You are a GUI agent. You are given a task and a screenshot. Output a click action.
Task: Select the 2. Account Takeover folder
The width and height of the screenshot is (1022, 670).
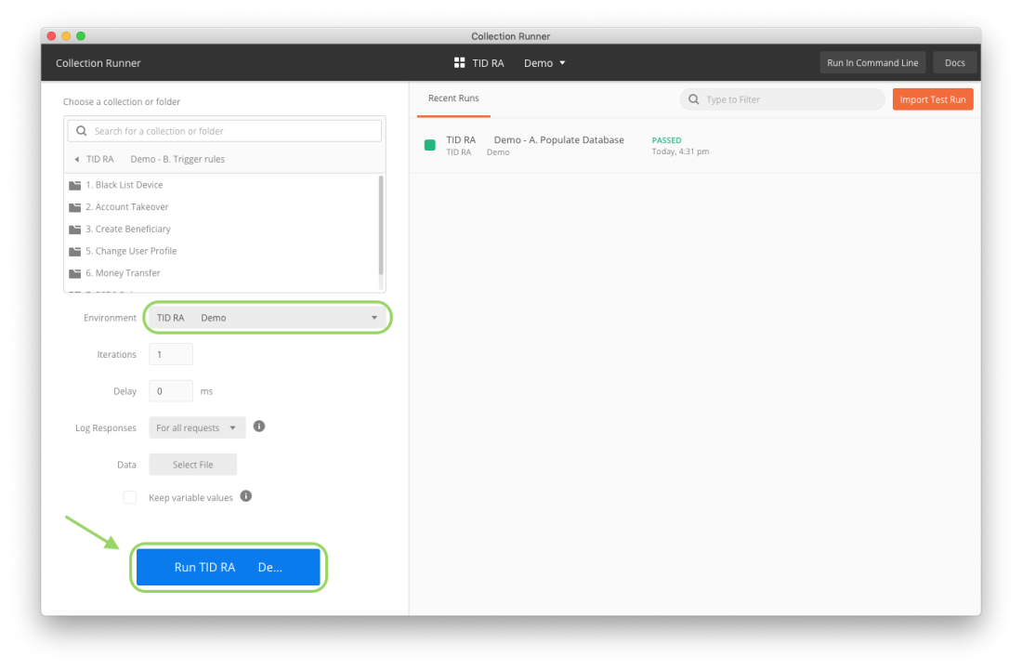point(222,207)
